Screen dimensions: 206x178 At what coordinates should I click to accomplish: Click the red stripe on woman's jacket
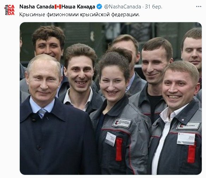(x=119, y=149)
